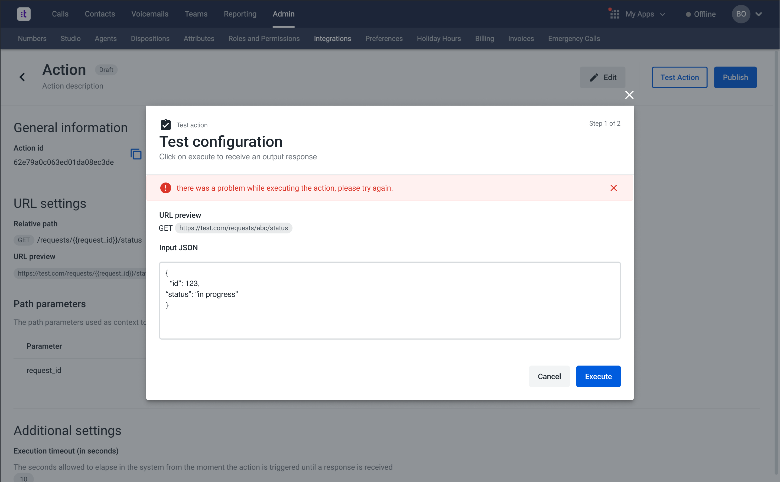Expand the My Apps dropdown arrow
Viewport: 780px width, 482px height.
663,14
